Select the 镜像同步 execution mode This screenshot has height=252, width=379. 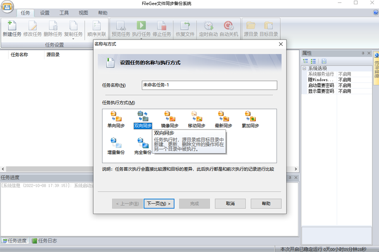pyautogui.click(x=170, y=119)
